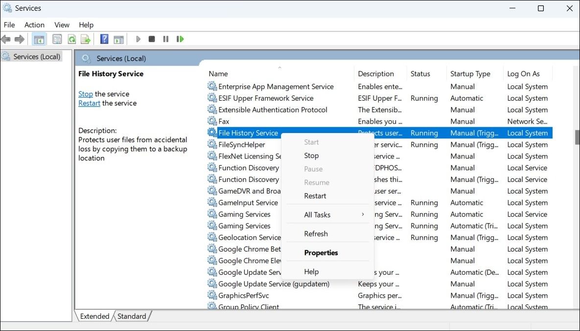
Task: Open the Action menu
Action: 34,25
